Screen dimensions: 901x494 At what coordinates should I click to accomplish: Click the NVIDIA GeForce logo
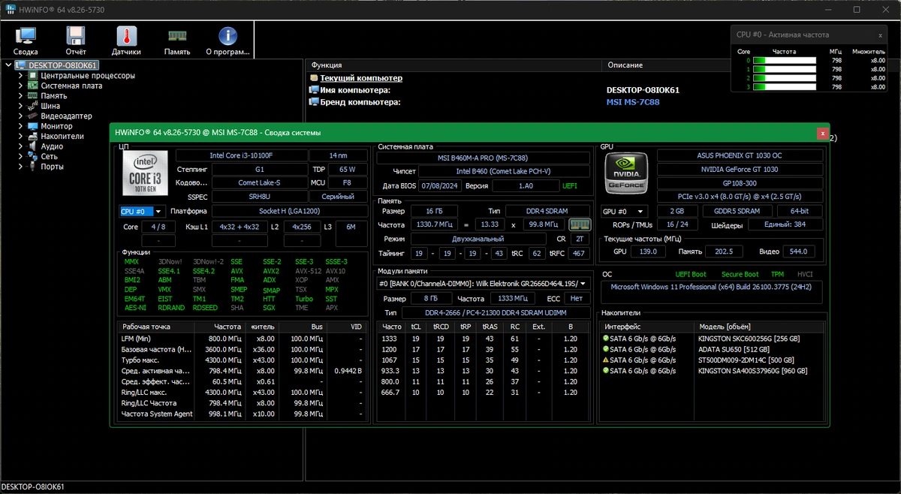(627, 173)
